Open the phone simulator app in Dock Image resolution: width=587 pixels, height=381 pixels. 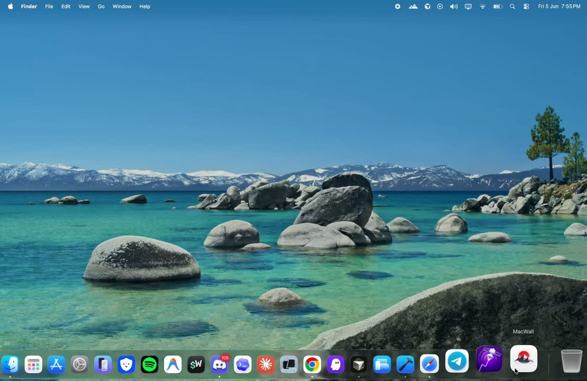103,365
